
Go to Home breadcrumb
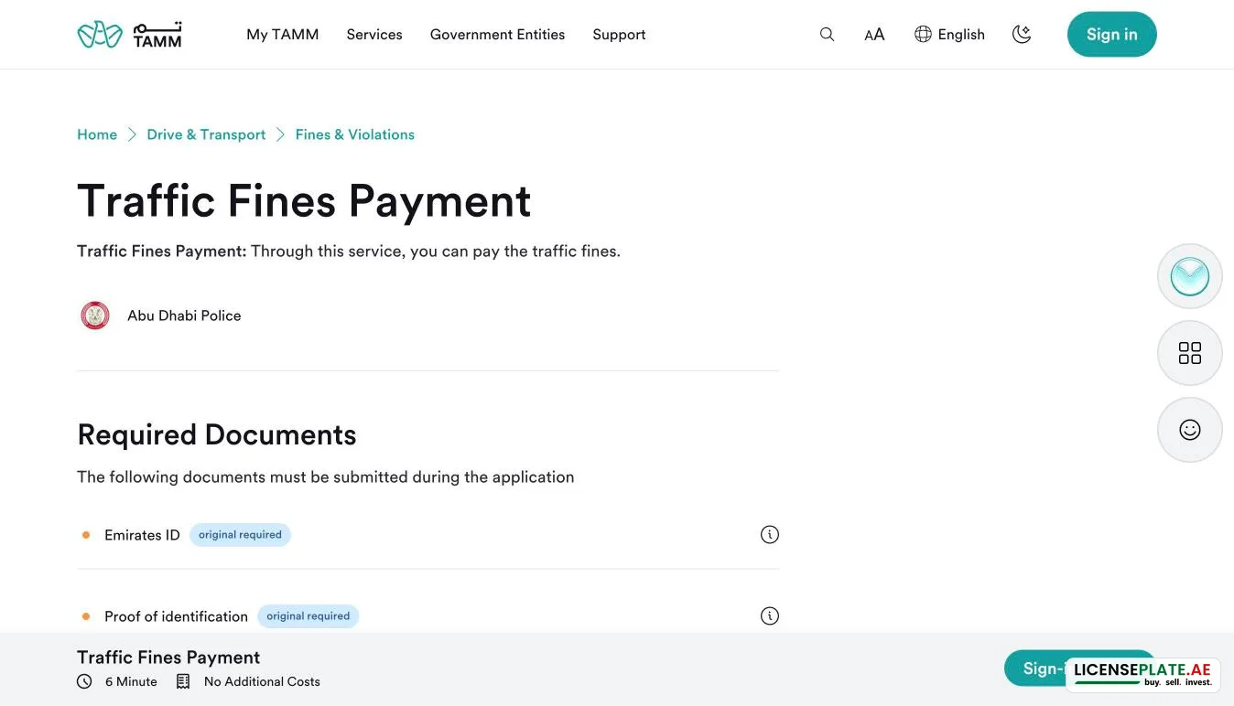(97, 134)
